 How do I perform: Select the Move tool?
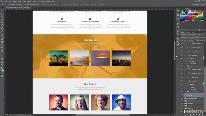(2, 11)
